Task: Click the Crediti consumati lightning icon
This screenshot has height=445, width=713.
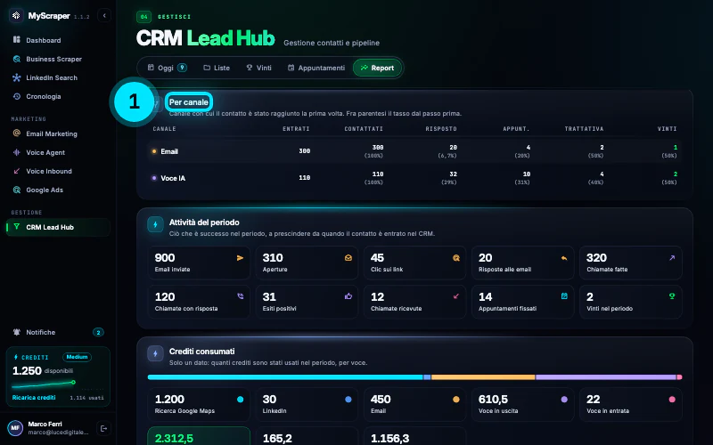Action: 155,353
